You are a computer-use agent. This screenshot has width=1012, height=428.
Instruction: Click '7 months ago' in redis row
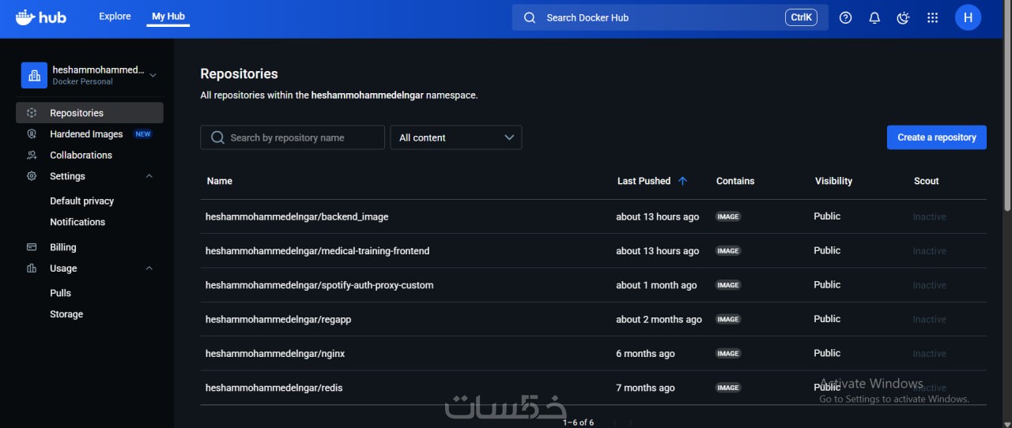[x=645, y=388]
